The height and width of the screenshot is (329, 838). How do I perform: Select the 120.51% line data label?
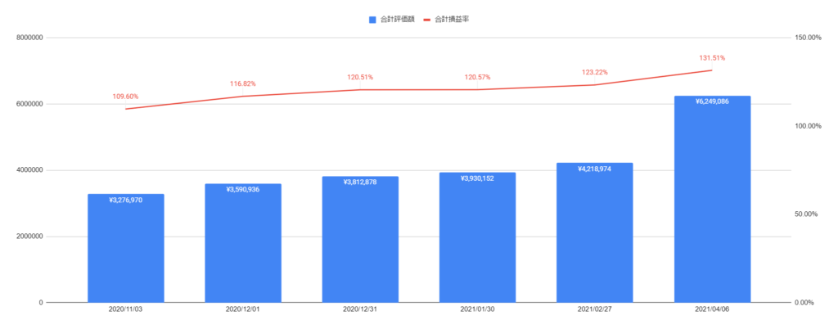pos(360,78)
